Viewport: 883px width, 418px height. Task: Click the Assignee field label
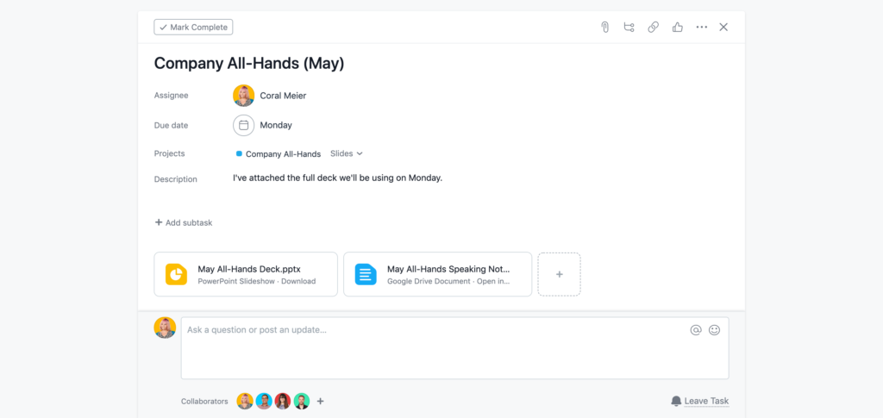click(x=172, y=95)
